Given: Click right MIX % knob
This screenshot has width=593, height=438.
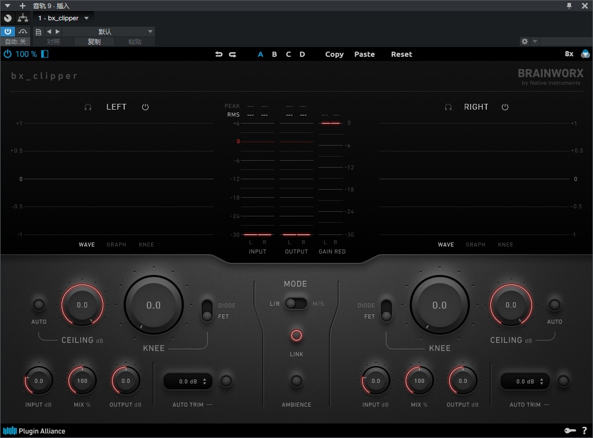Looking at the screenshot, I should pos(419,381).
